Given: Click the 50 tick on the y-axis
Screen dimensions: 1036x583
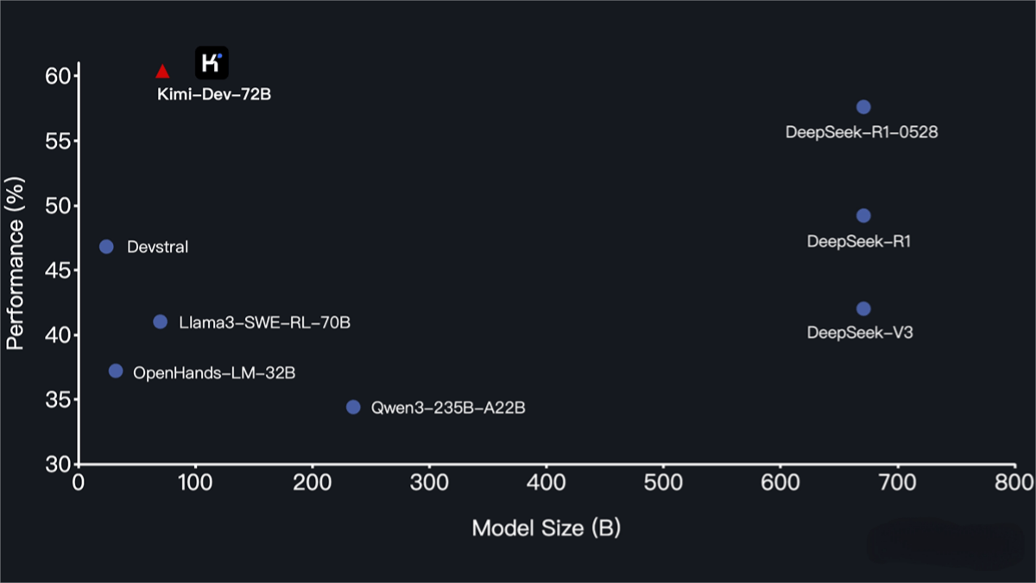Looking at the screenshot, I should (x=59, y=206).
